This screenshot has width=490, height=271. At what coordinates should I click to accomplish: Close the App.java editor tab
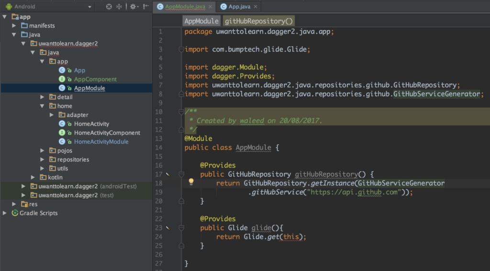pos(255,7)
